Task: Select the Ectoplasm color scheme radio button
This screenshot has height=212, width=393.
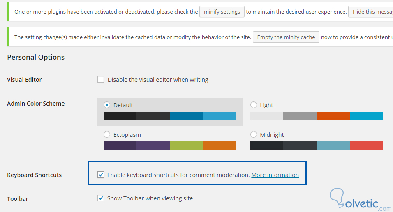Action: click(x=107, y=134)
